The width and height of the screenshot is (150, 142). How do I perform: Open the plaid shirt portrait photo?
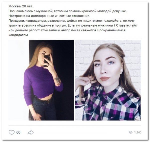coord(108,80)
